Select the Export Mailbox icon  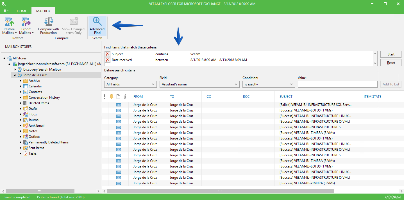pos(26,21)
